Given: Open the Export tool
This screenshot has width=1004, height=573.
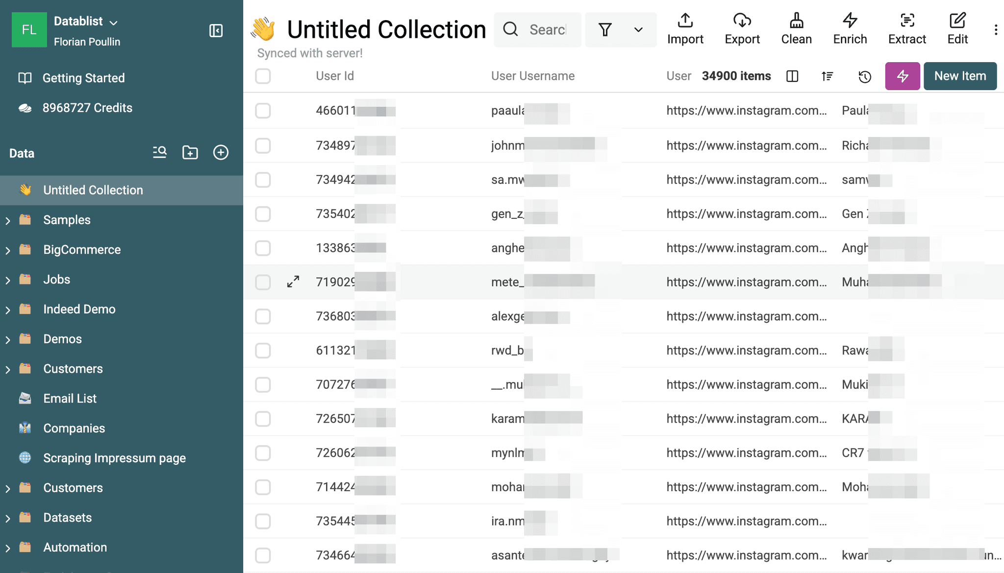Looking at the screenshot, I should [742, 28].
